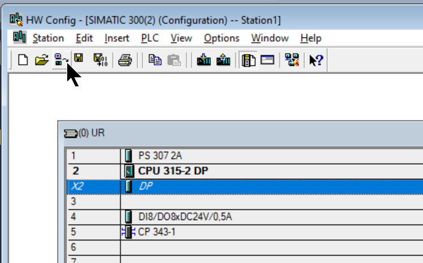
Task: Select the DI8/DO8xDC24V/0,5A row text
Action: click(185, 217)
